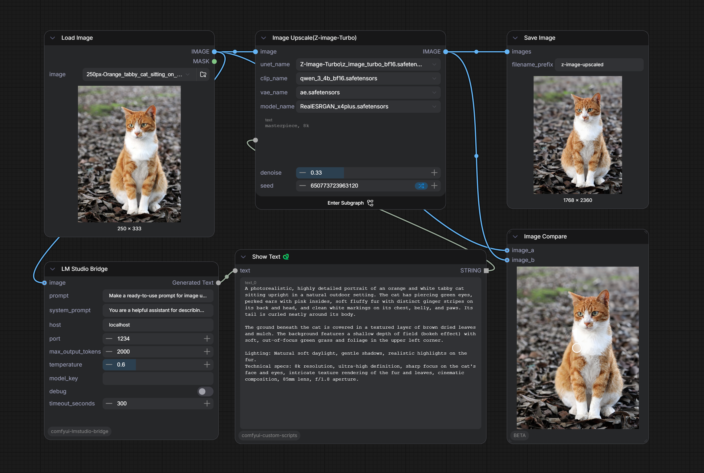
Task: Click the browse image folder icon
Action: [203, 74]
